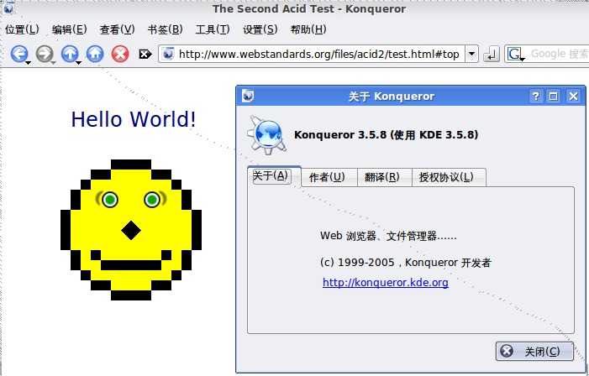The height and width of the screenshot is (376, 589).
Task: Maximize the About Konqueror dialog
Action: 554,97
